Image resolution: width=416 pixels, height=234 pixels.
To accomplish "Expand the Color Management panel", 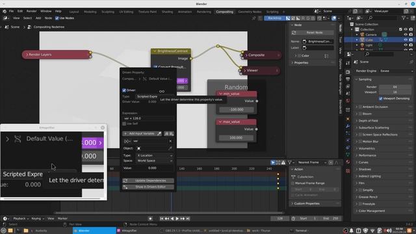I will point(357,211).
